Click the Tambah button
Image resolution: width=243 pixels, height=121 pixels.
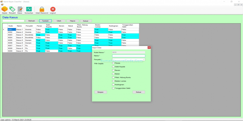click(45, 21)
